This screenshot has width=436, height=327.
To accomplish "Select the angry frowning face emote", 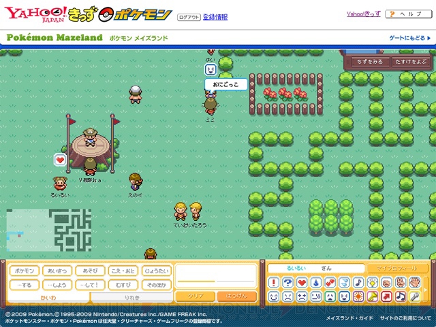I will click(x=287, y=296).
